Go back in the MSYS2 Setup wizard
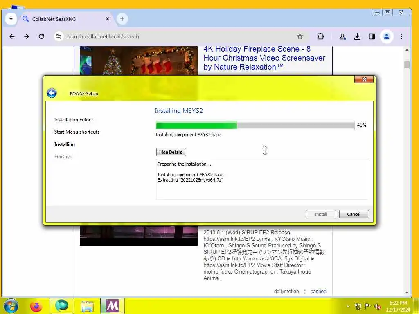419x314 pixels. coord(52,93)
